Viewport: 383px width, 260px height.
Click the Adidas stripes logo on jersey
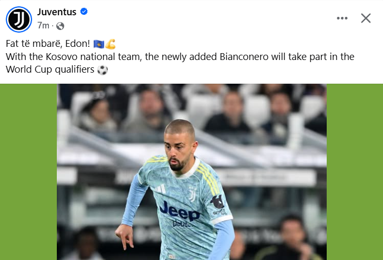tap(160, 189)
